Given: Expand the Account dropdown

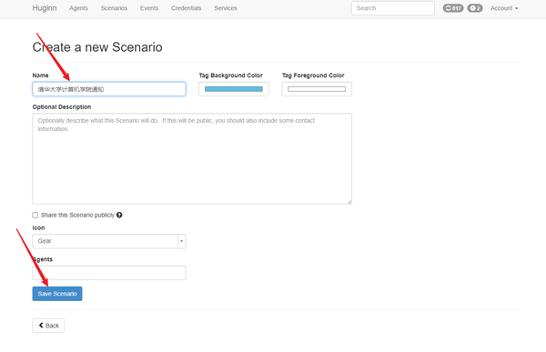Looking at the screenshot, I should point(504,8).
